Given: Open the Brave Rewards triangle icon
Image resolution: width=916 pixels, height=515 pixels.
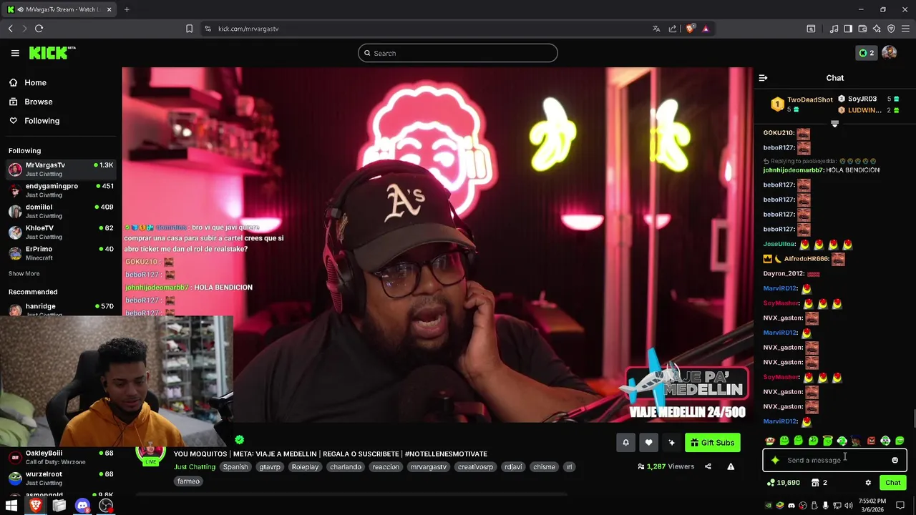Looking at the screenshot, I should coord(706,29).
